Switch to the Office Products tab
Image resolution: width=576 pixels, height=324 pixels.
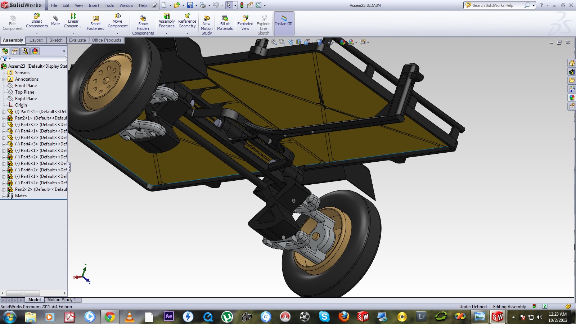click(107, 40)
